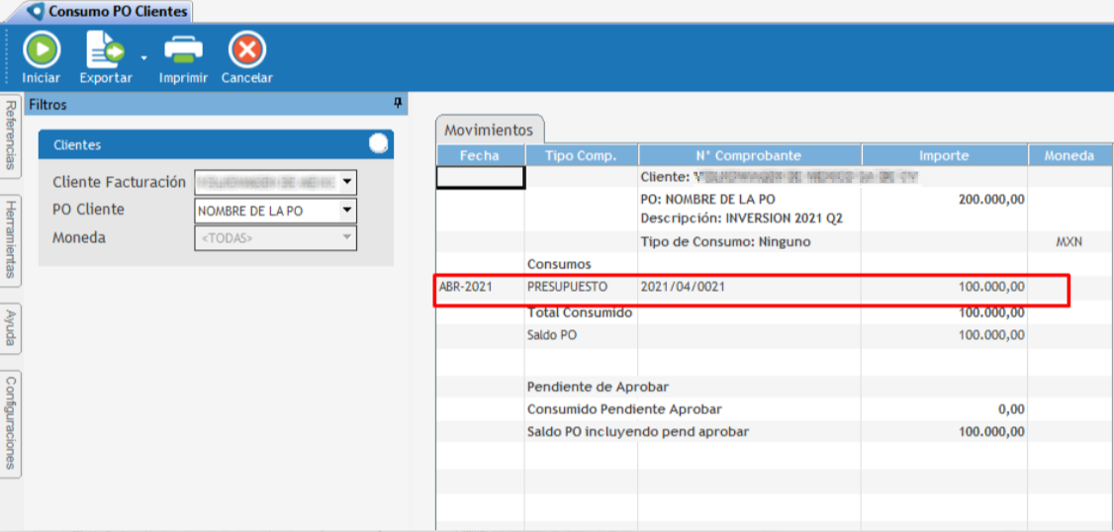Click the Exportar document icon
The image size is (1114, 532).
tap(104, 48)
